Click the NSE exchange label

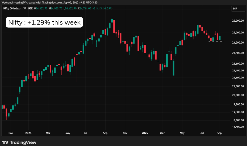(30, 9)
